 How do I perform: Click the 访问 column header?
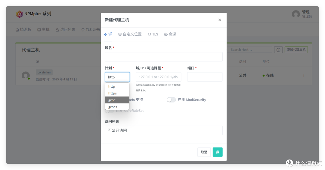[242, 61]
